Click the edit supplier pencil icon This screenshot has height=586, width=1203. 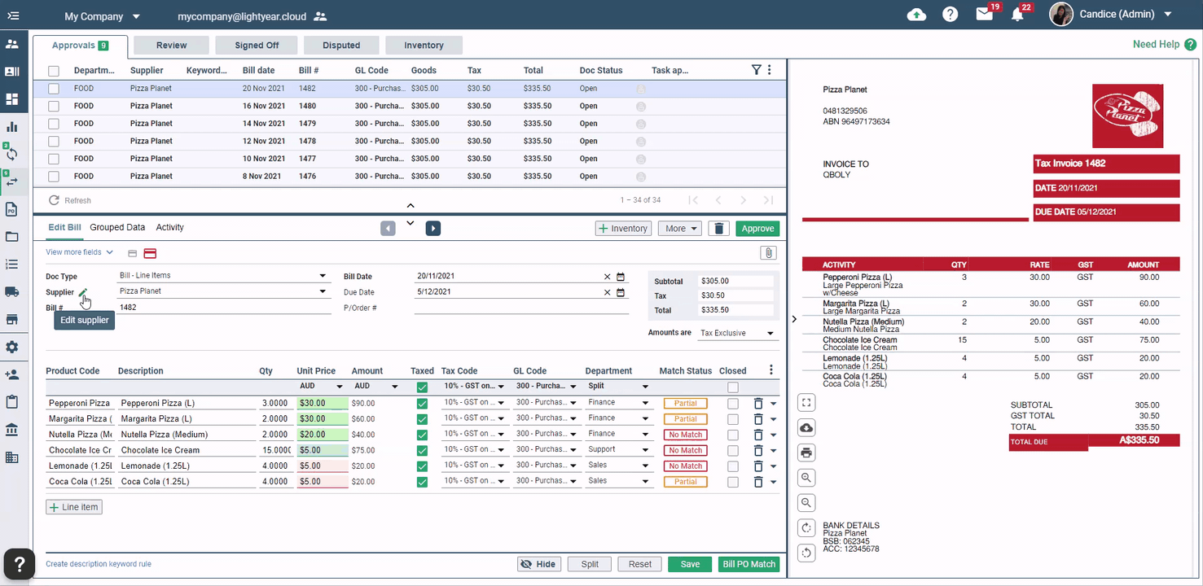point(83,292)
